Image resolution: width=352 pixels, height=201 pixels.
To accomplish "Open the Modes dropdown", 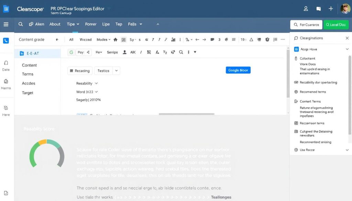I will [x=103, y=40].
